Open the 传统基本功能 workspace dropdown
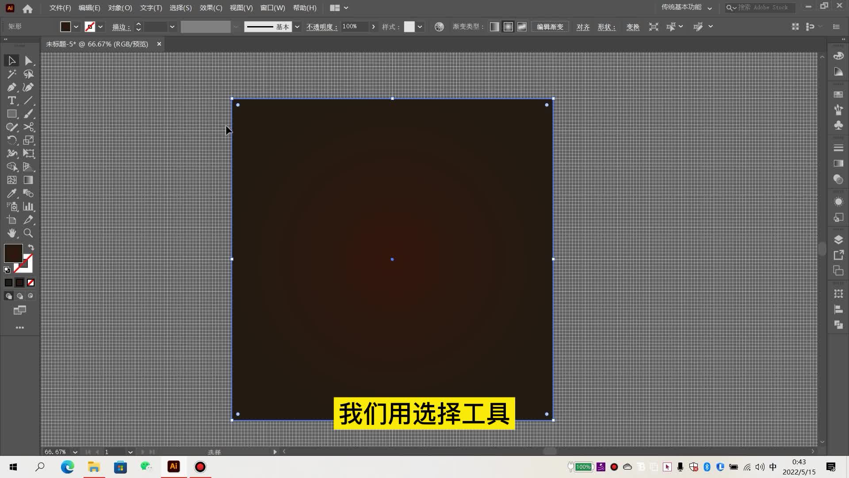This screenshot has width=849, height=478. 710,8
